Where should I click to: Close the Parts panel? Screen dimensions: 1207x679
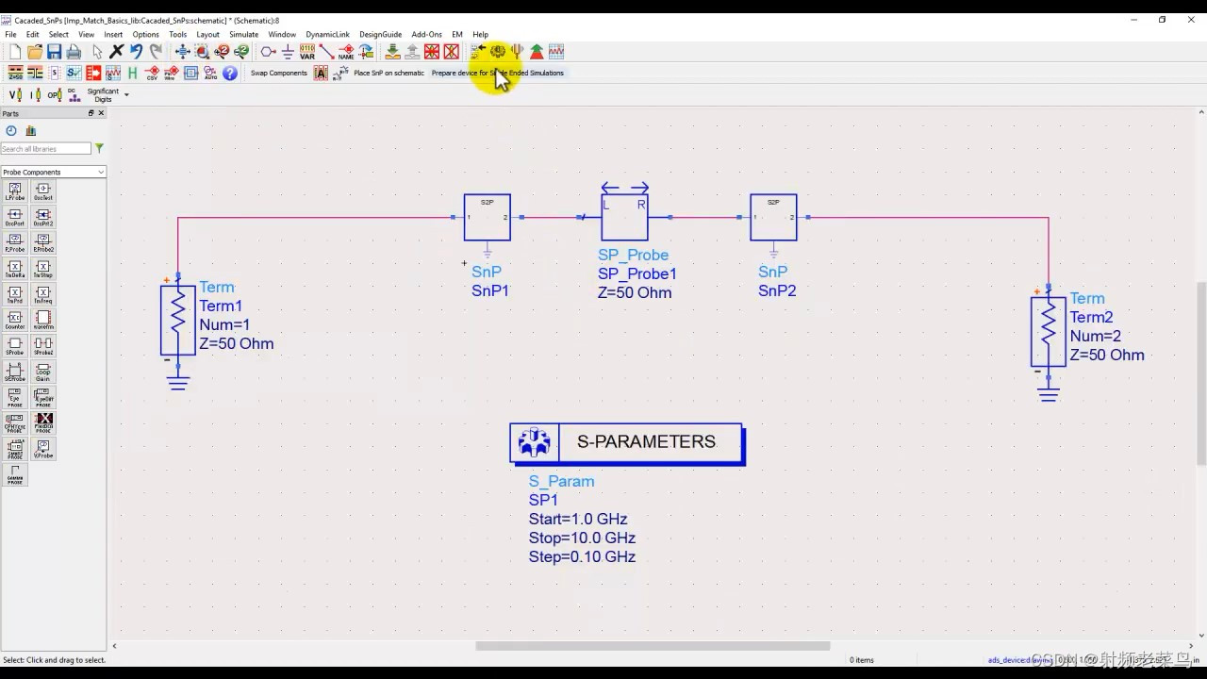[x=101, y=113]
